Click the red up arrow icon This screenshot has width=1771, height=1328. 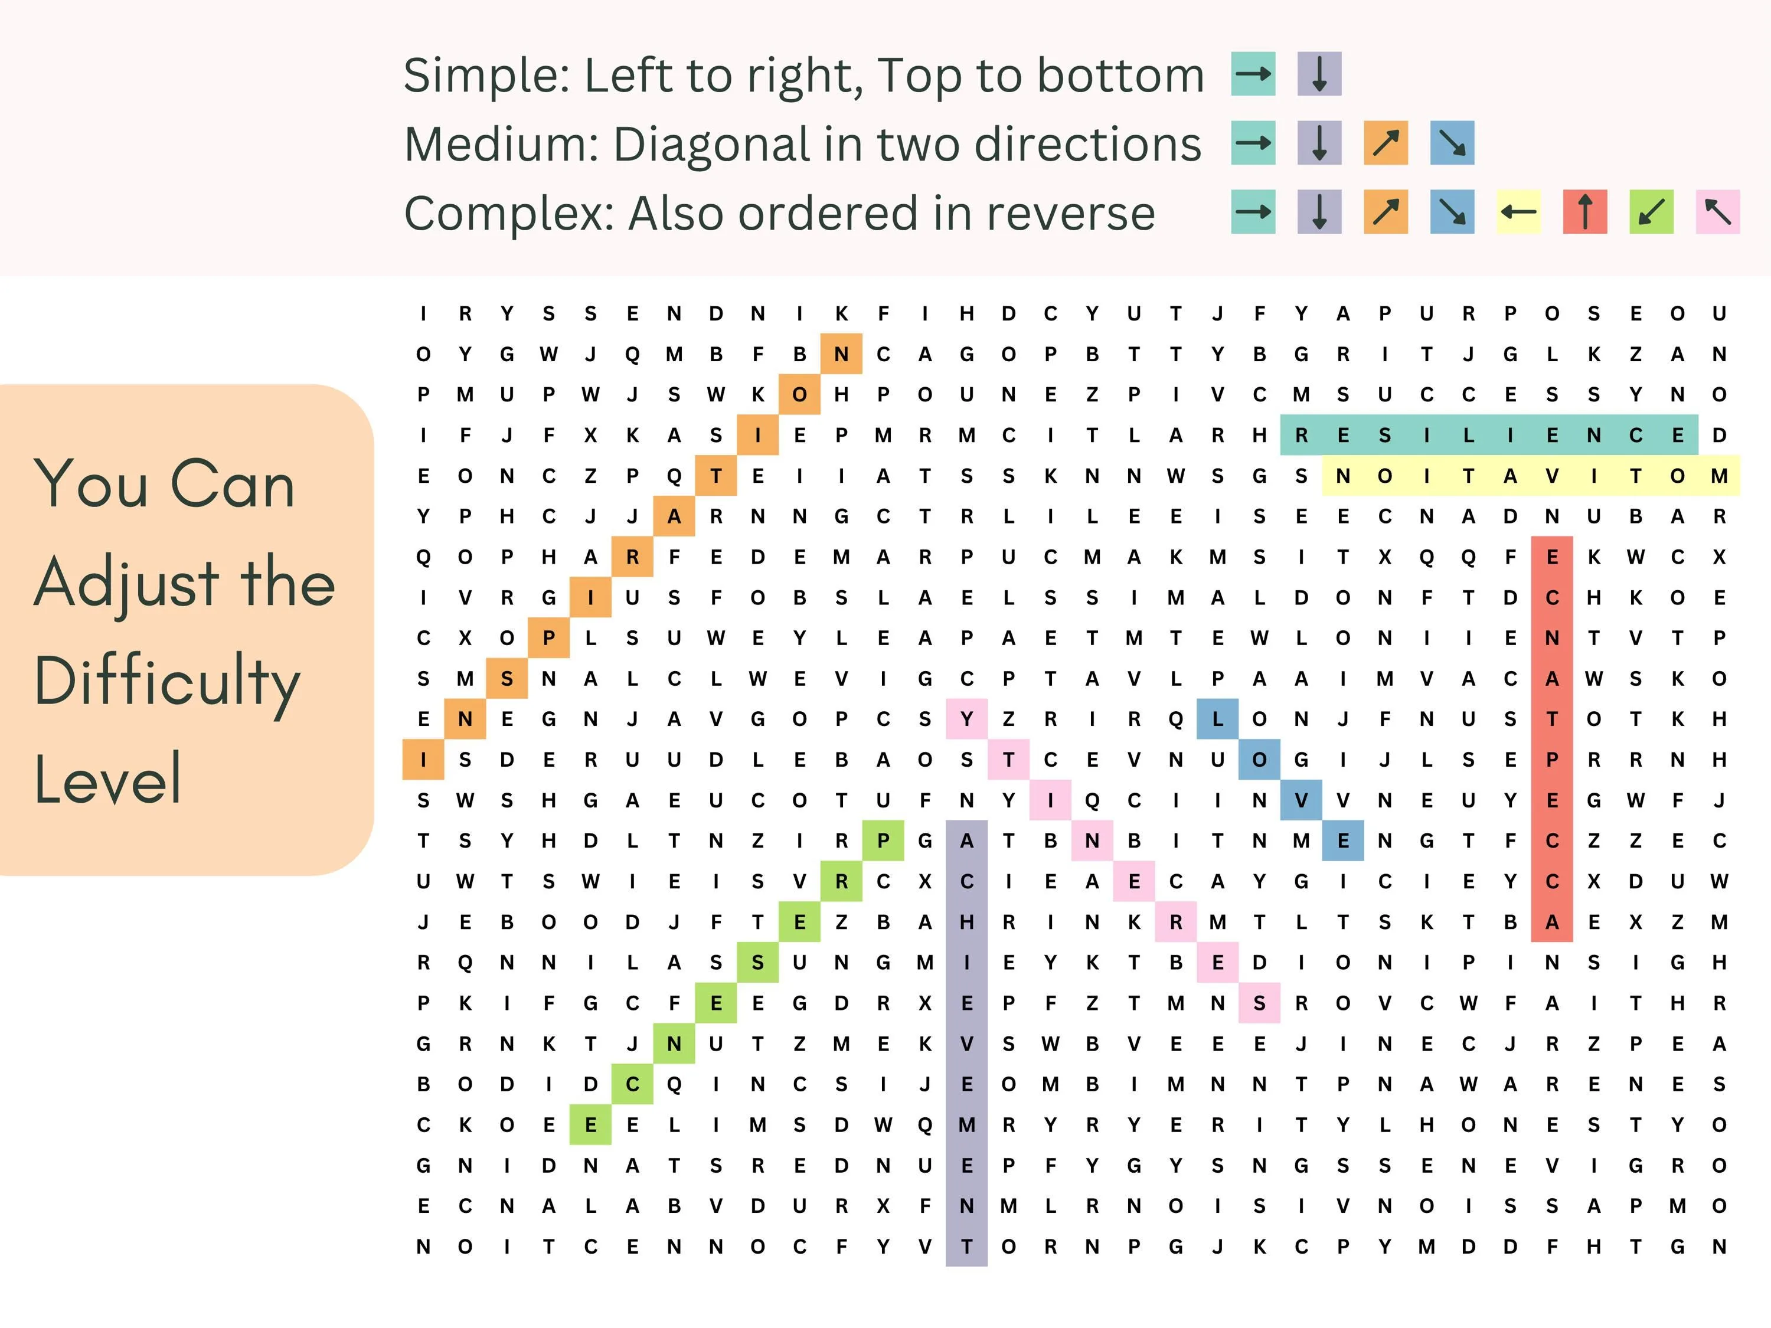tap(1585, 212)
